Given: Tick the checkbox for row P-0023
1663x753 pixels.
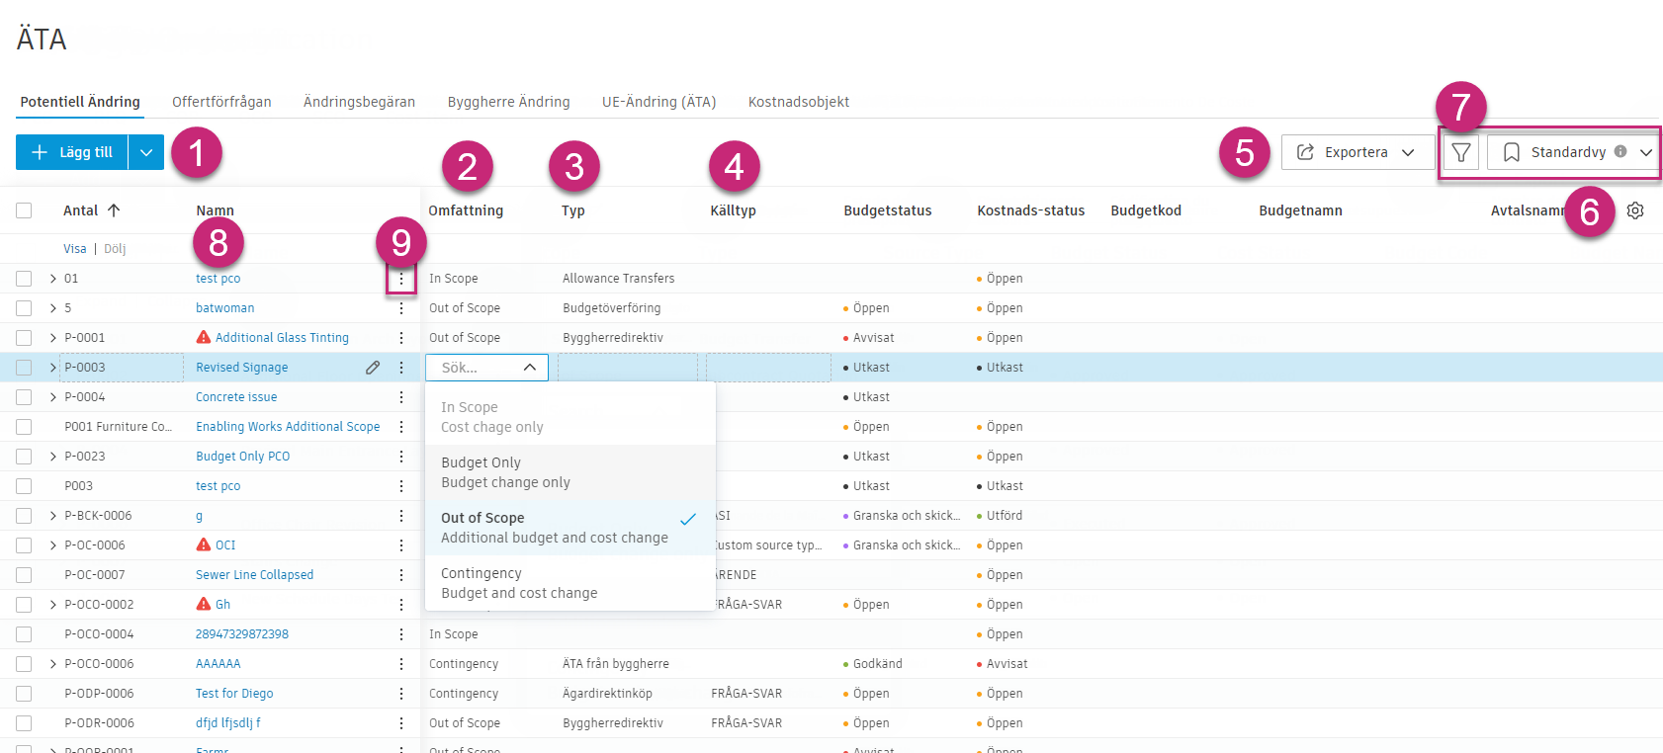Looking at the screenshot, I should pyautogui.click(x=24, y=457).
